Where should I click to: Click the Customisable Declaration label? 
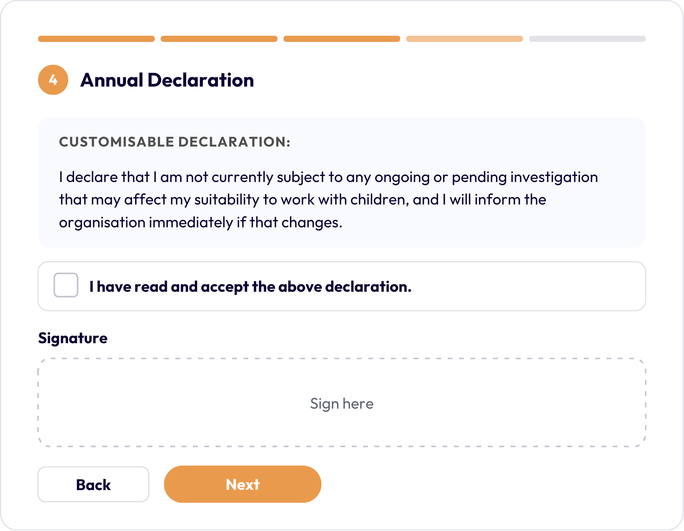175,142
